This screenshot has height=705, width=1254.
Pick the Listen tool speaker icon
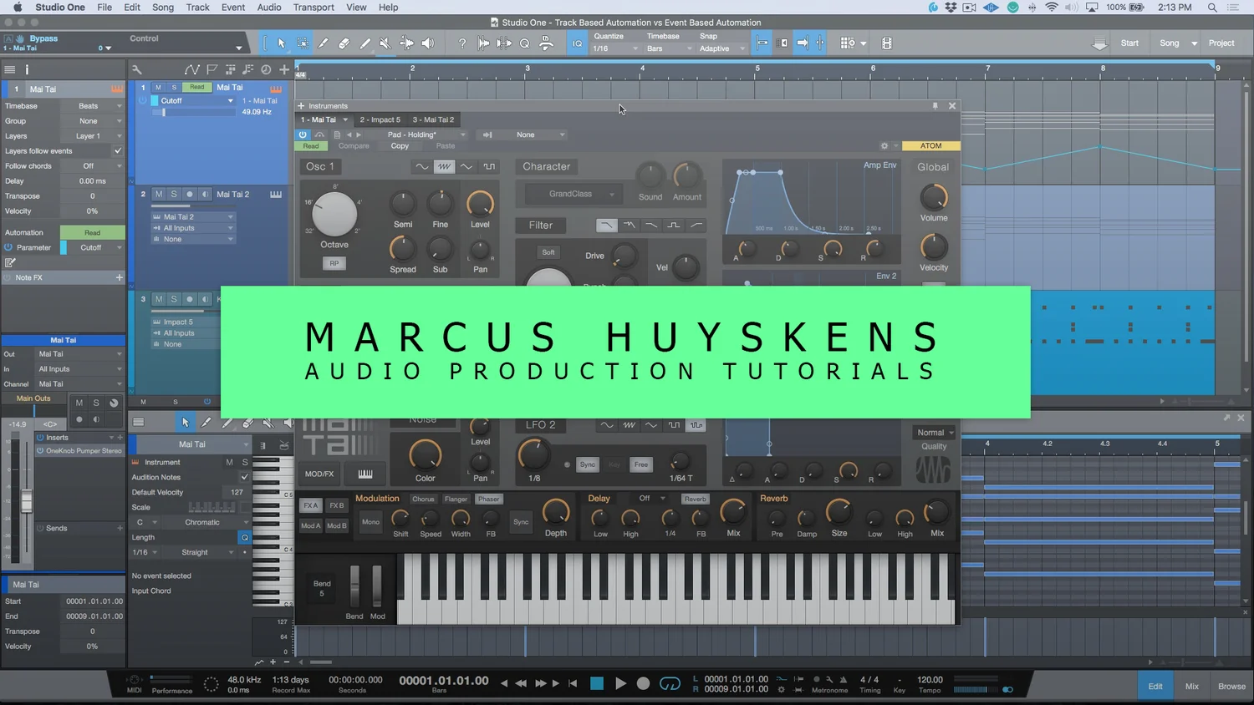click(x=427, y=43)
